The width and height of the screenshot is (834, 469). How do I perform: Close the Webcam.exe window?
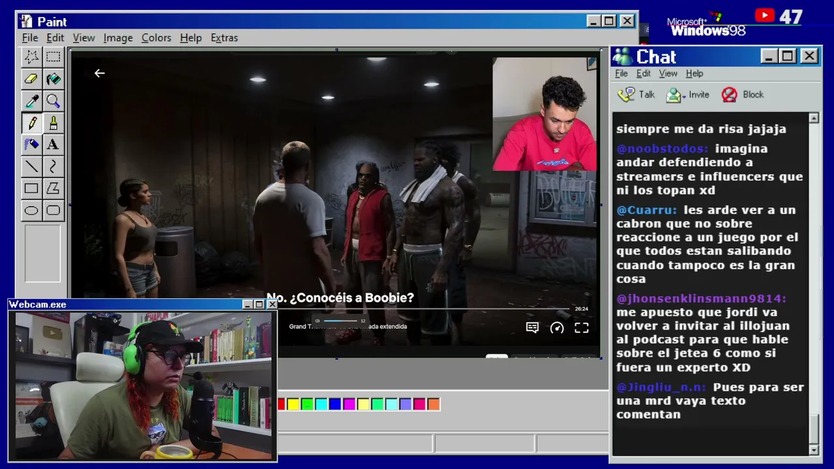coord(272,304)
